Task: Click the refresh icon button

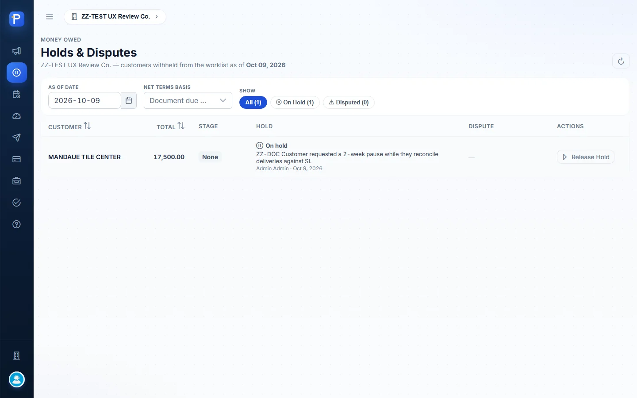Action: 621,61
